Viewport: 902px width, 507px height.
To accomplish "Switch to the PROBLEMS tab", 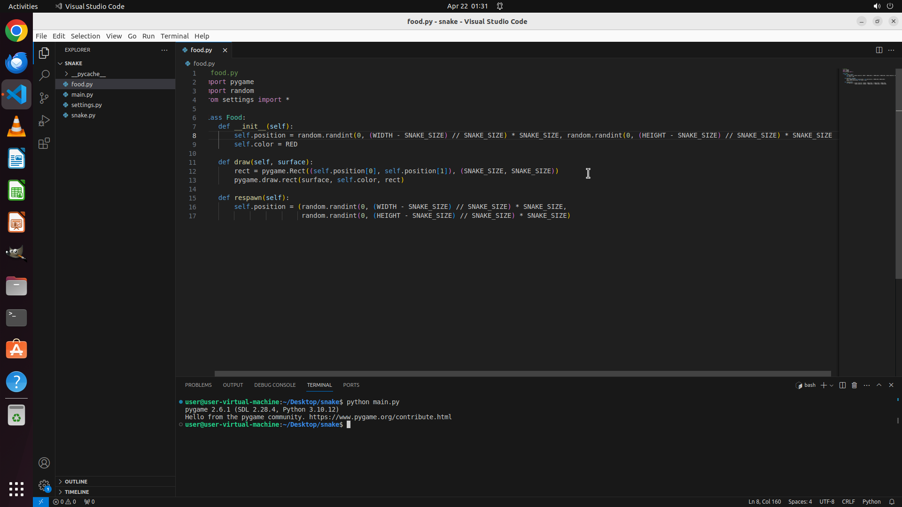I will [198, 385].
